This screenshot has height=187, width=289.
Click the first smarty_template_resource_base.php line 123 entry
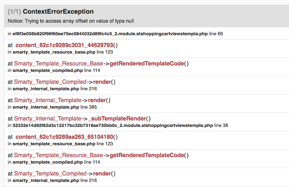click(x=54, y=52)
